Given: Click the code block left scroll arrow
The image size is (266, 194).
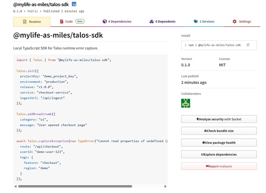Looking at the screenshot, I should click(16, 186).
